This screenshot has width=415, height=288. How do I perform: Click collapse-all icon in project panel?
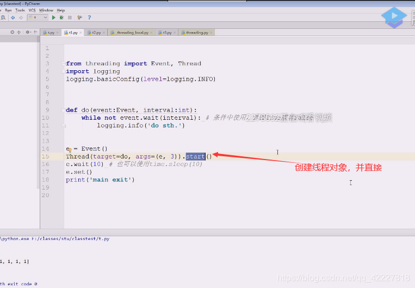(19, 32)
